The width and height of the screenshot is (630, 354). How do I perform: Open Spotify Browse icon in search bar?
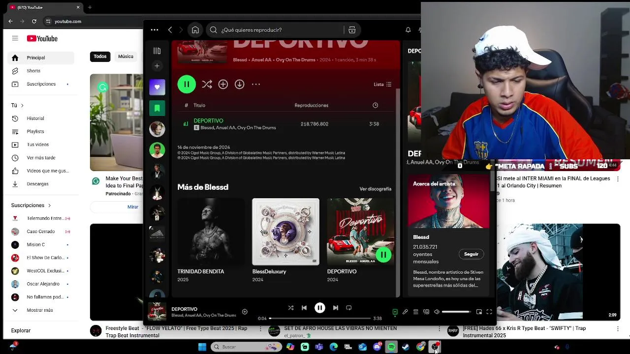pyautogui.click(x=352, y=30)
